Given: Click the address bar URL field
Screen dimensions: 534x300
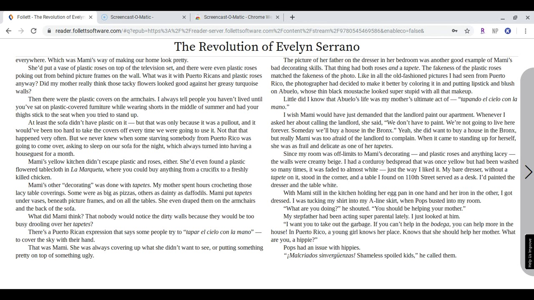Looking at the screenshot, I should [x=239, y=31].
